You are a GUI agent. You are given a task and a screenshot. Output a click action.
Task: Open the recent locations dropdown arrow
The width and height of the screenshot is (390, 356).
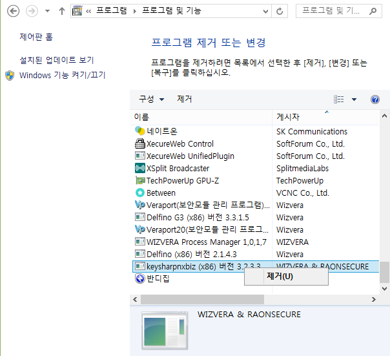47,11
